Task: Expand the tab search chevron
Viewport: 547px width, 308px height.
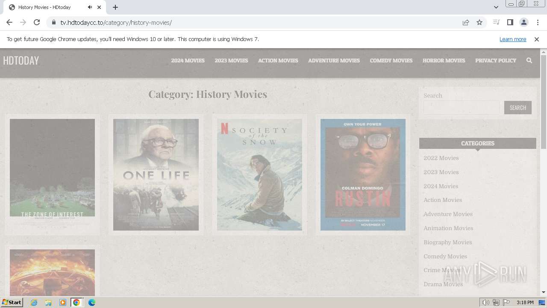Action: [x=496, y=7]
